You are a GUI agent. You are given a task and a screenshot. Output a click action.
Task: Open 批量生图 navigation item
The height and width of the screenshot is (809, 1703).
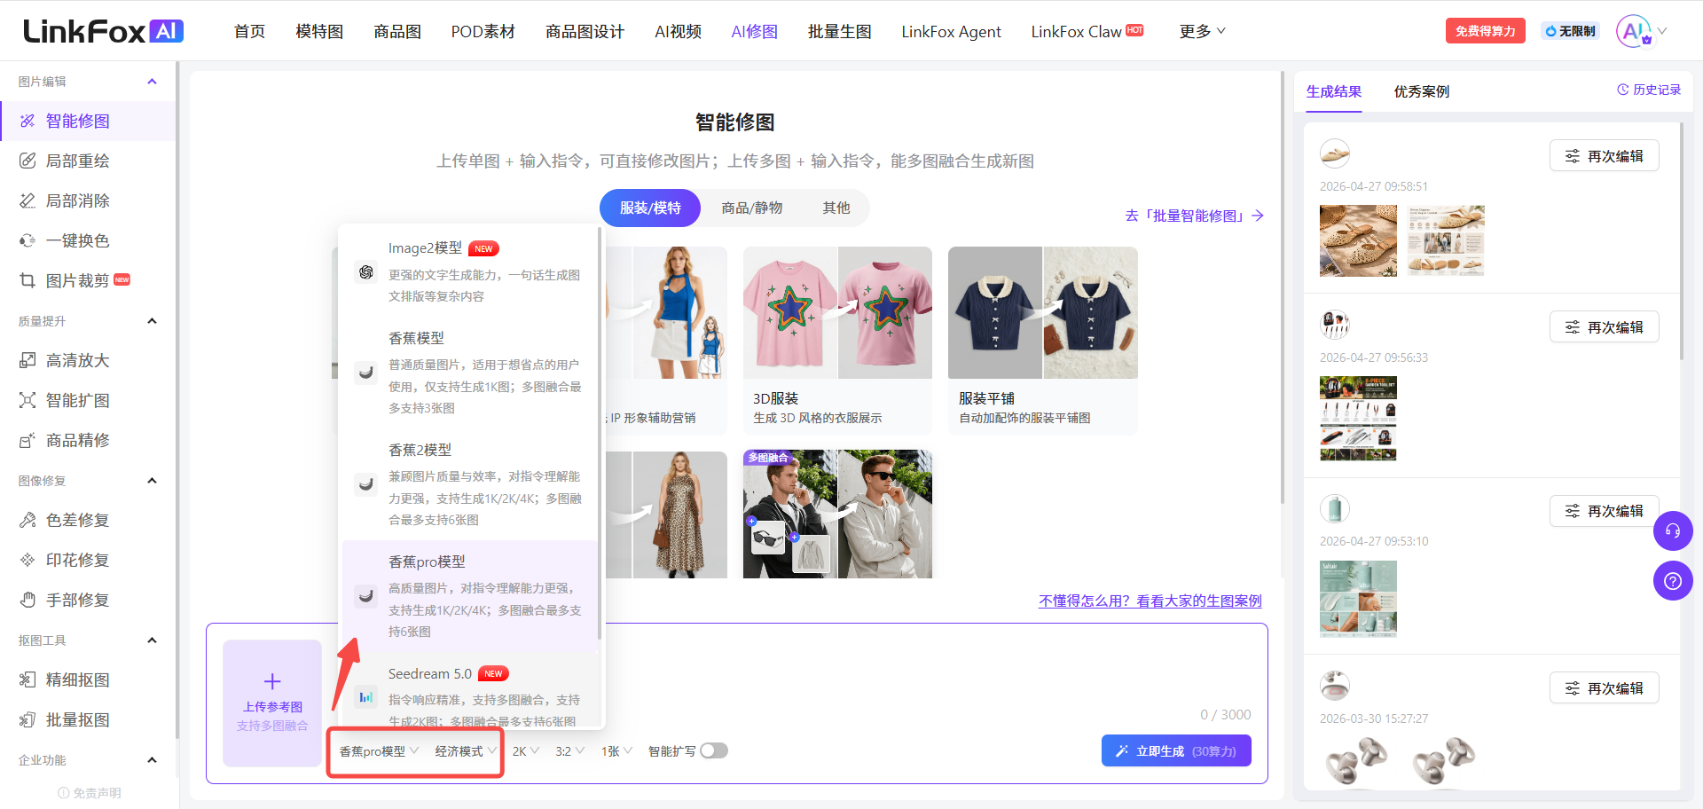coord(839,31)
